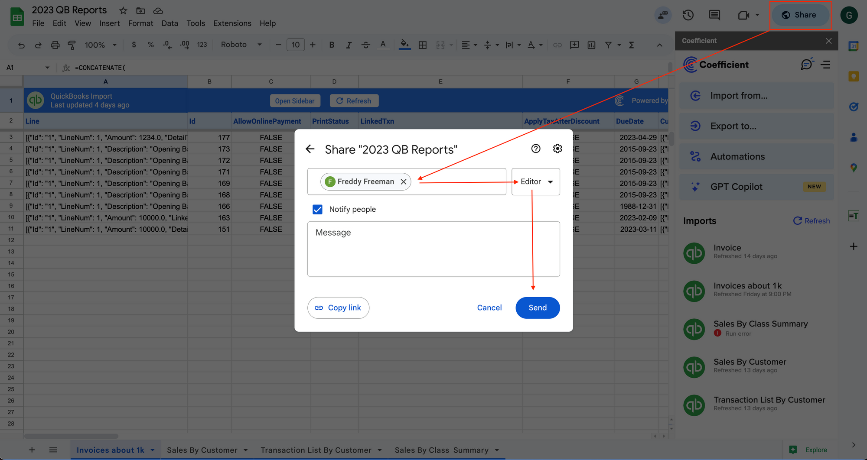
Task: Click the print icon
Action: point(55,45)
